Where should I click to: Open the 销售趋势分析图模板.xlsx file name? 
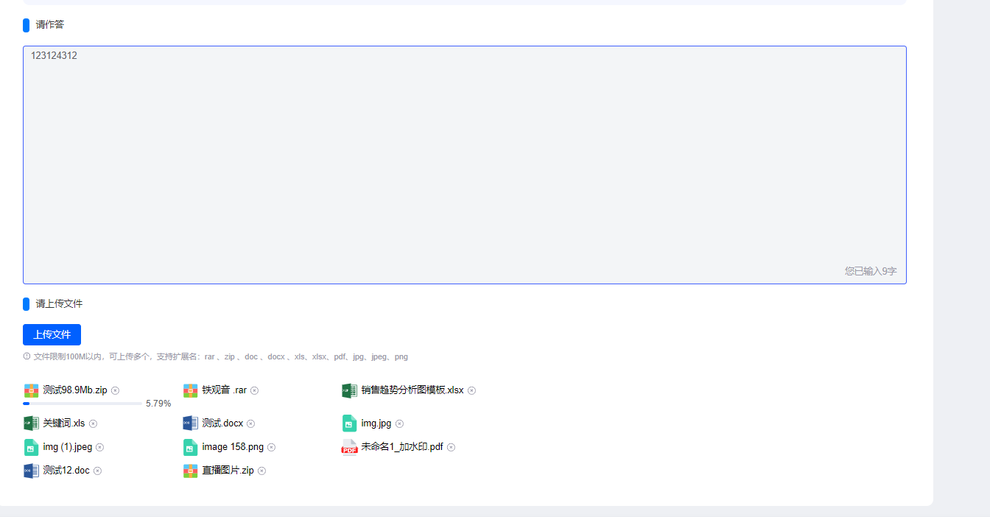[412, 390]
